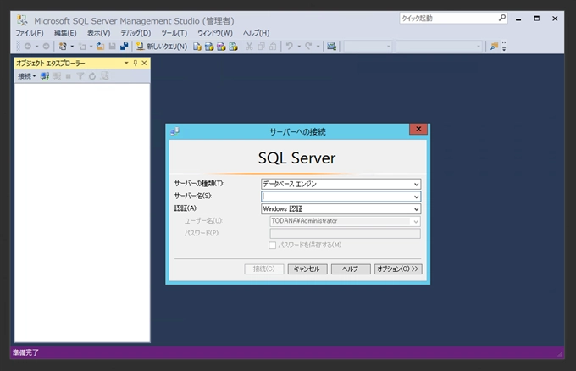Click Object Explorer last toolbar icon
Screen dimensions: 576x371
coord(104,76)
